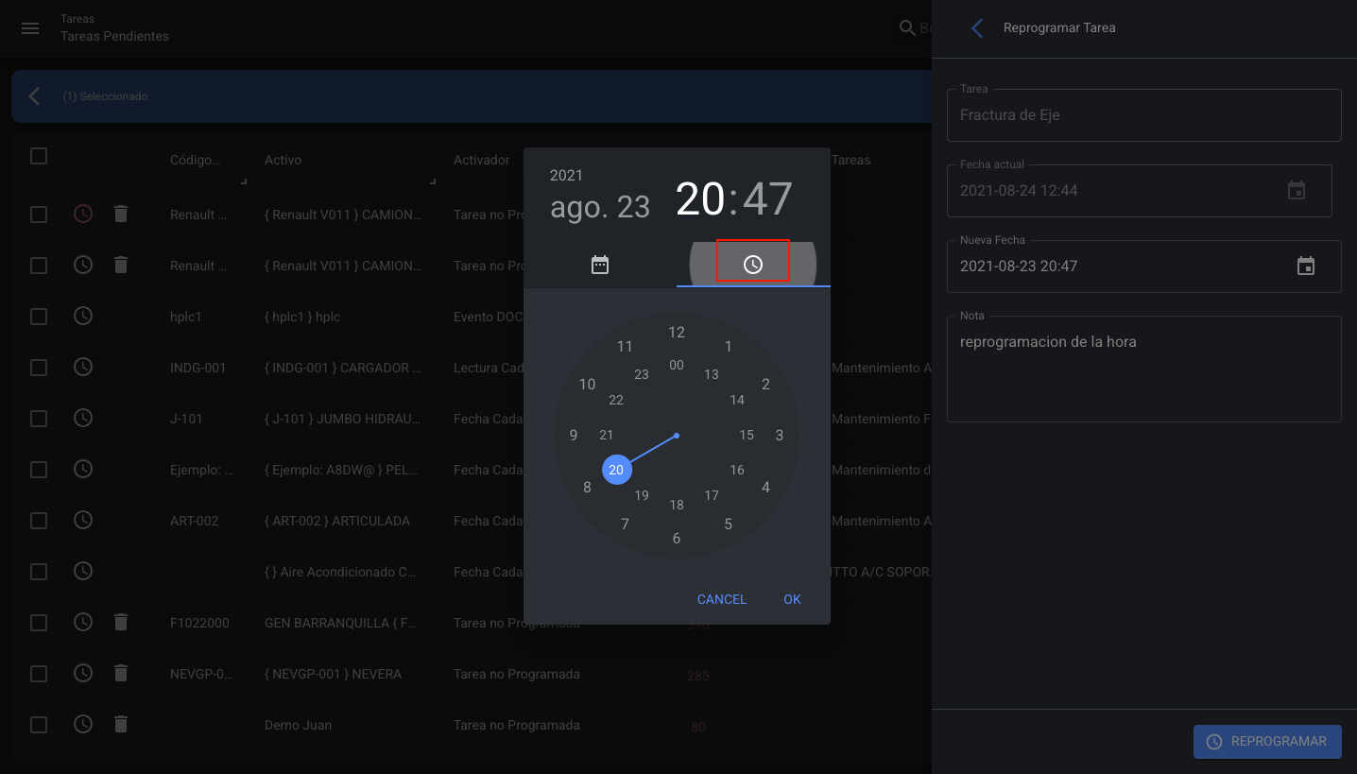Select hour 15 on the clock dial
1357x774 pixels.
point(747,436)
